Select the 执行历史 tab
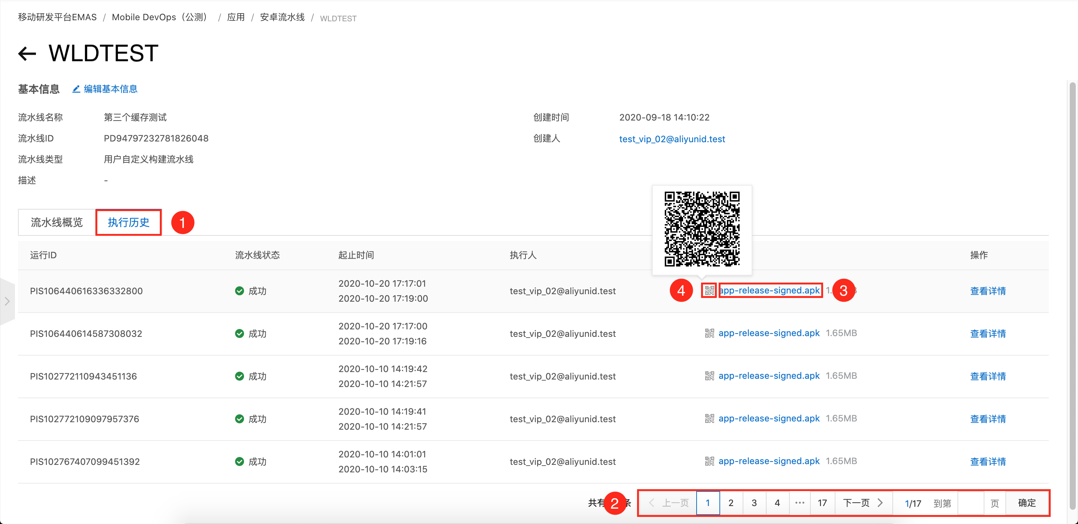The width and height of the screenshot is (1078, 524). pos(128,222)
